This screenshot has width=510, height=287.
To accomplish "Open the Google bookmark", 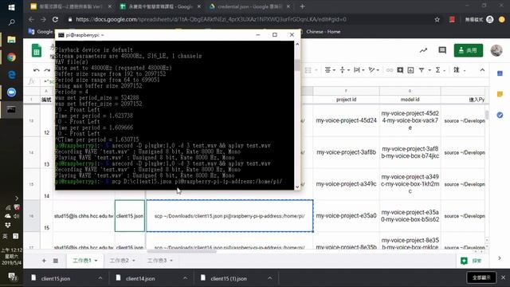I will tap(41, 32).
